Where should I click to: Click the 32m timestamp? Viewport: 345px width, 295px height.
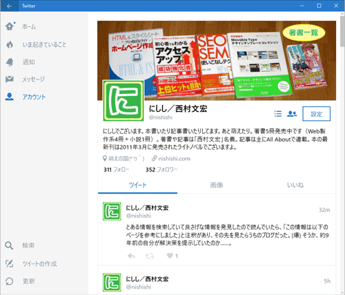324,210
